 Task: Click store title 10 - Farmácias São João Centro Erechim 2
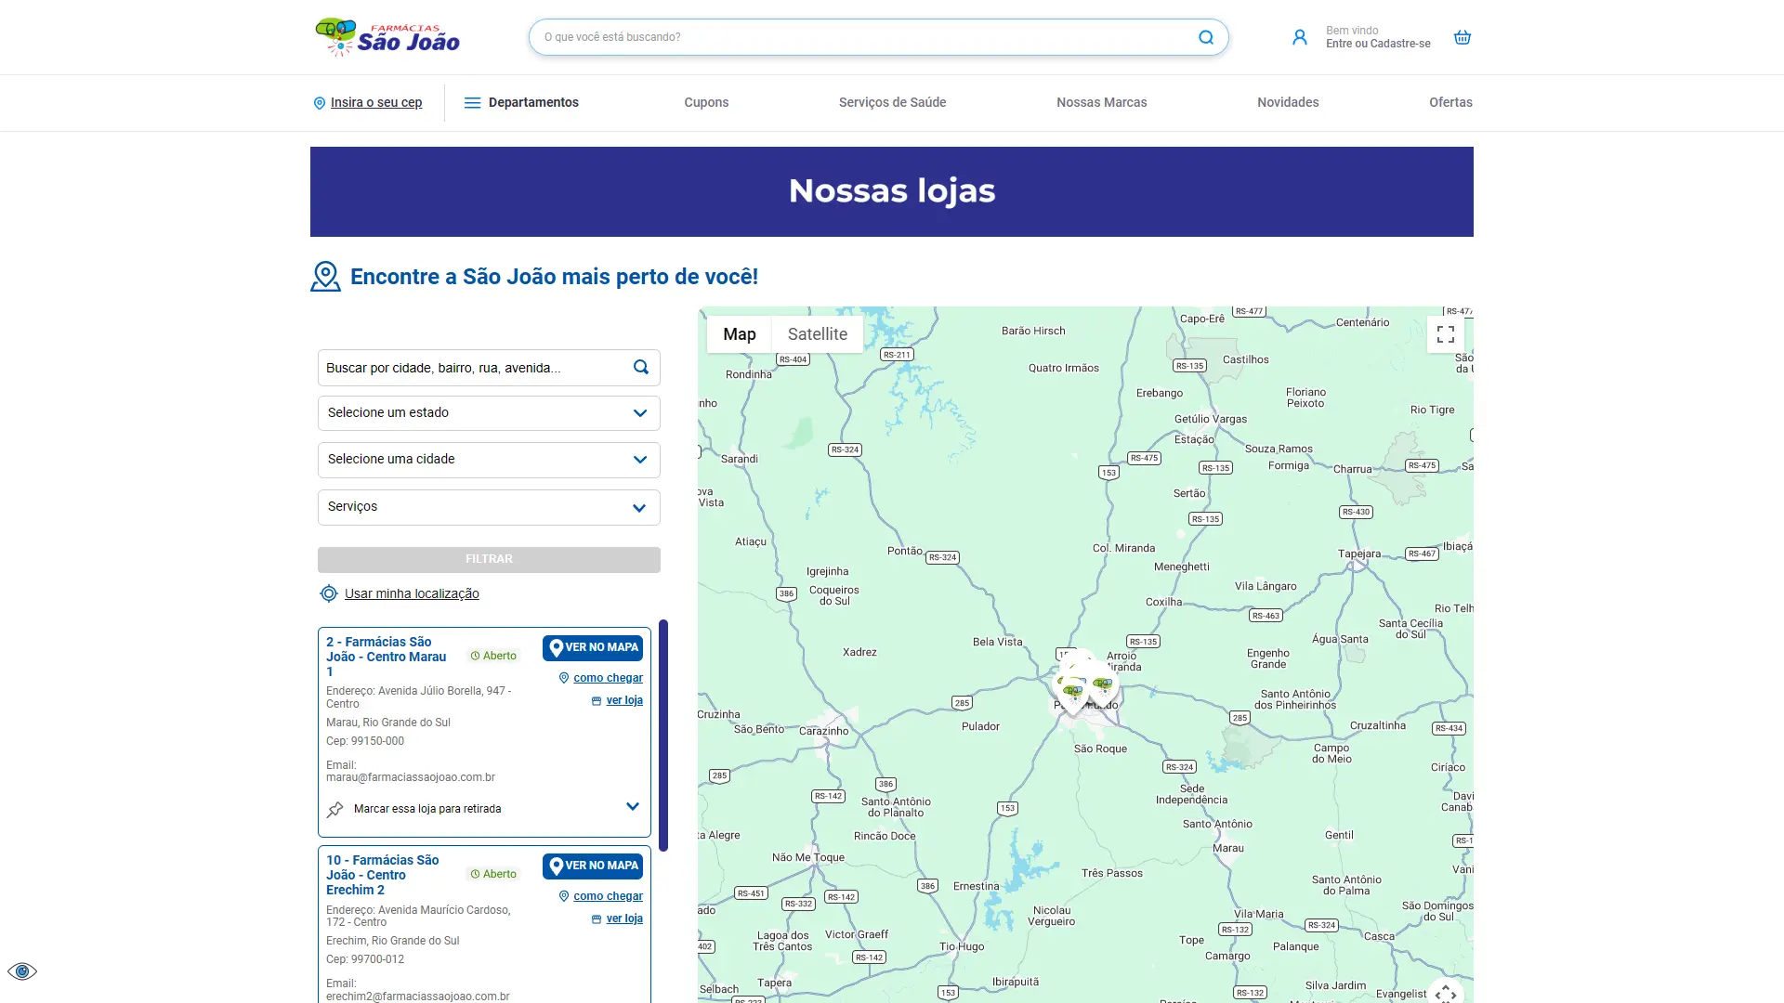point(383,875)
